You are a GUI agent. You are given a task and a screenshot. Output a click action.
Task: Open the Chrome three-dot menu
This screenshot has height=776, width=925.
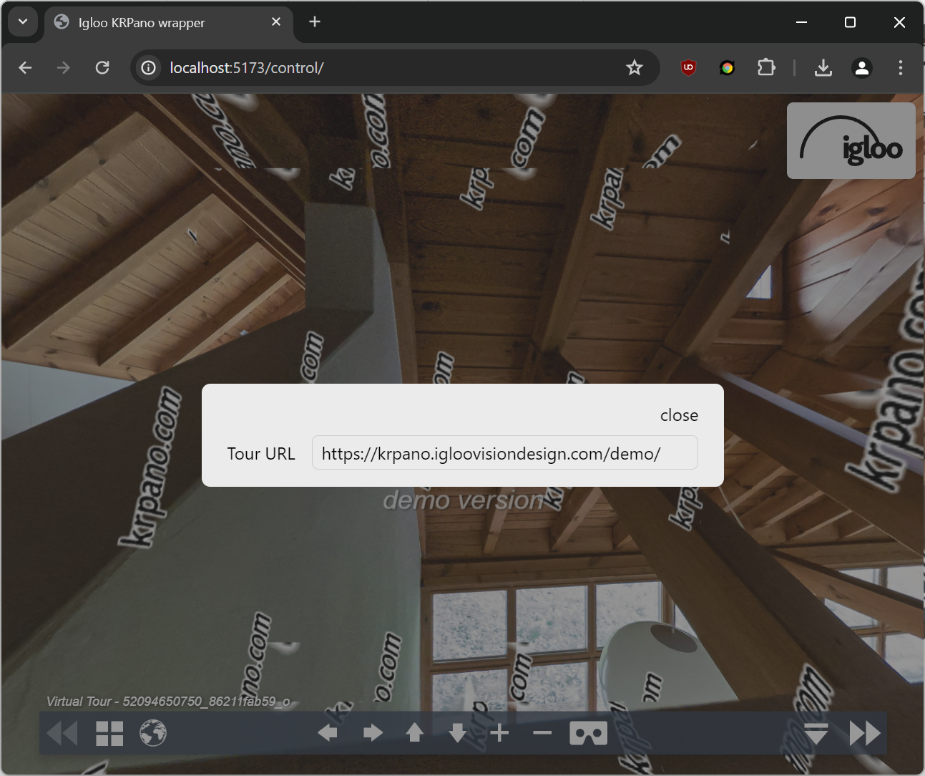[900, 68]
